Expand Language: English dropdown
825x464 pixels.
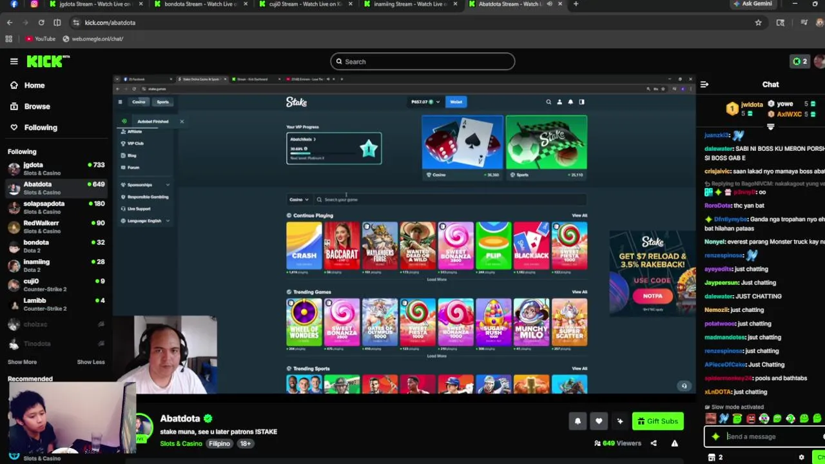click(x=145, y=221)
